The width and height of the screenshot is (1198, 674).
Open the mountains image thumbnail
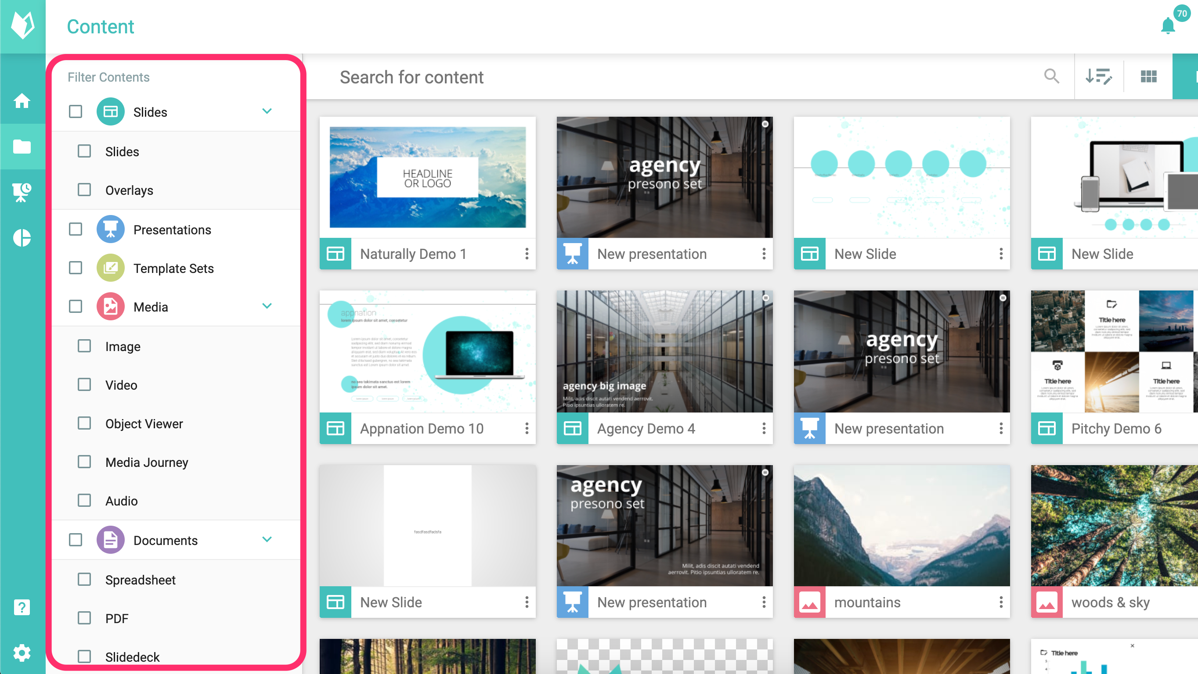pyautogui.click(x=902, y=526)
